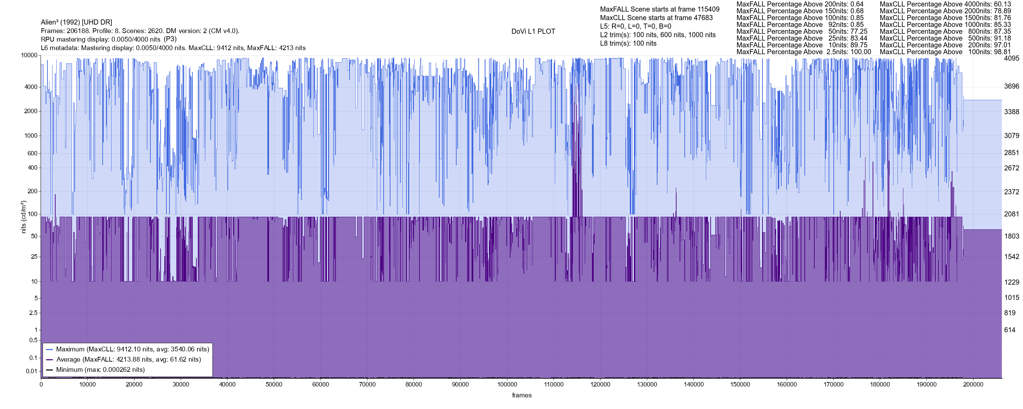Click the MaxFALL Scene starts at frame text

(x=659, y=9)
